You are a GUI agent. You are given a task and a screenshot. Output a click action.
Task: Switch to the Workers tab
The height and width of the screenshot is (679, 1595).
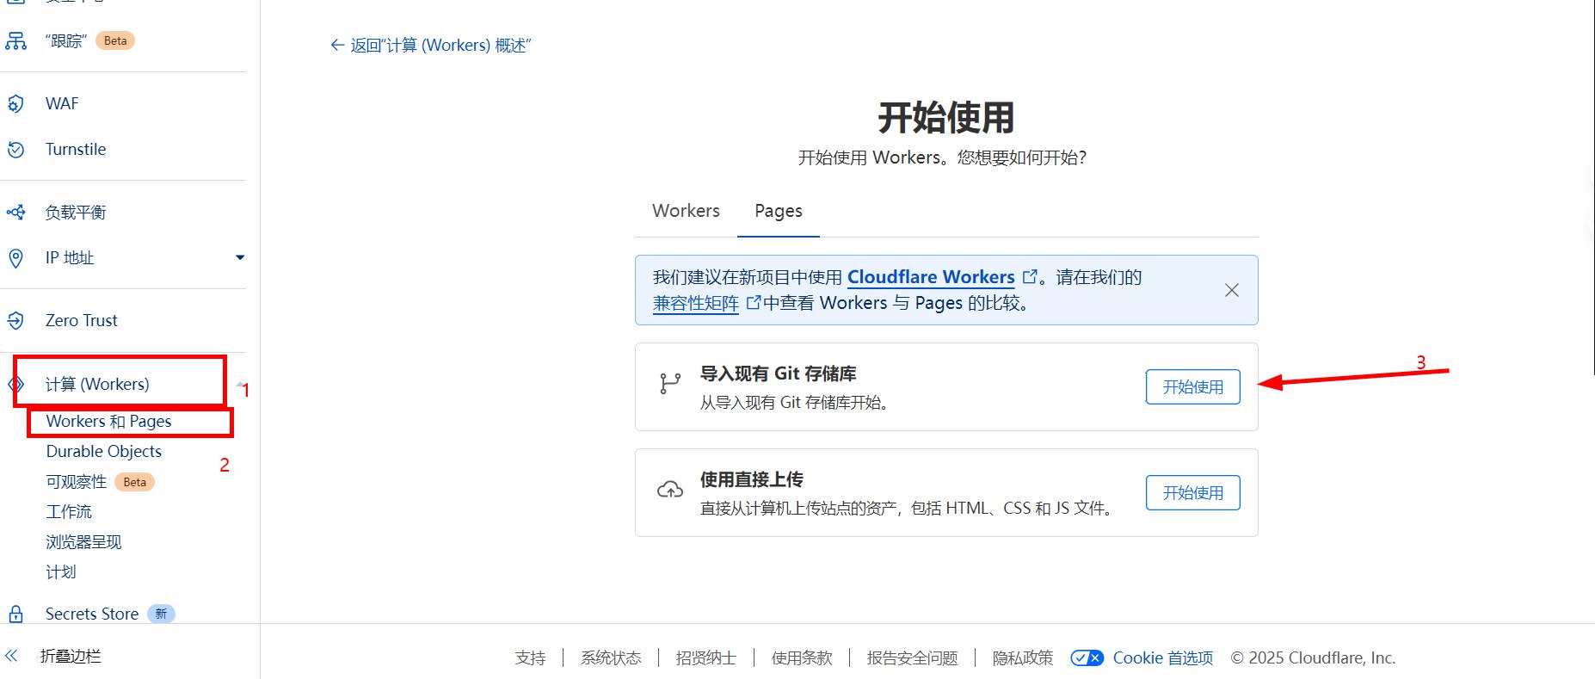point(686,211)
